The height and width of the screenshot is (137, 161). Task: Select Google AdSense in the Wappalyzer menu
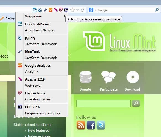(42, 27)
